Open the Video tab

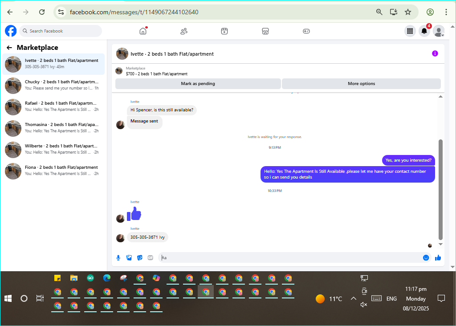[x=224, y=31]
